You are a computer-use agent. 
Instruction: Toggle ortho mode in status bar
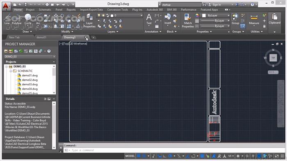164,156
